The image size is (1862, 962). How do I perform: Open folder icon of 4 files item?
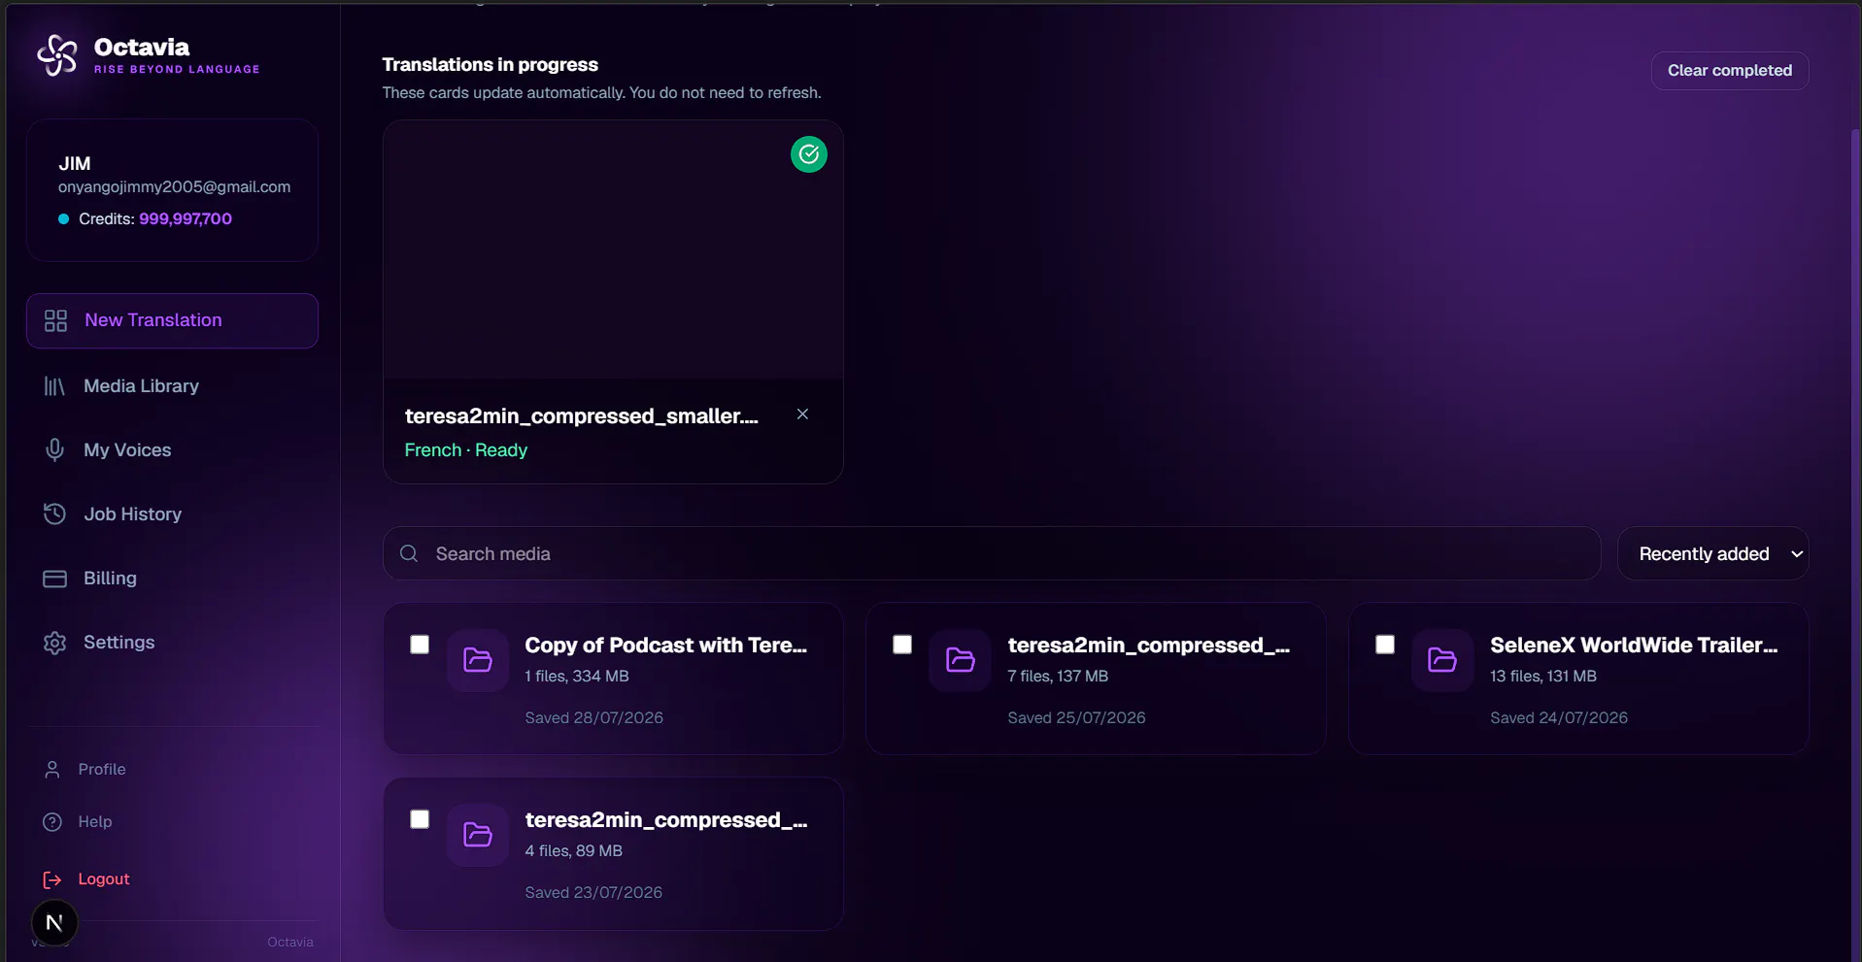point(478,835)
